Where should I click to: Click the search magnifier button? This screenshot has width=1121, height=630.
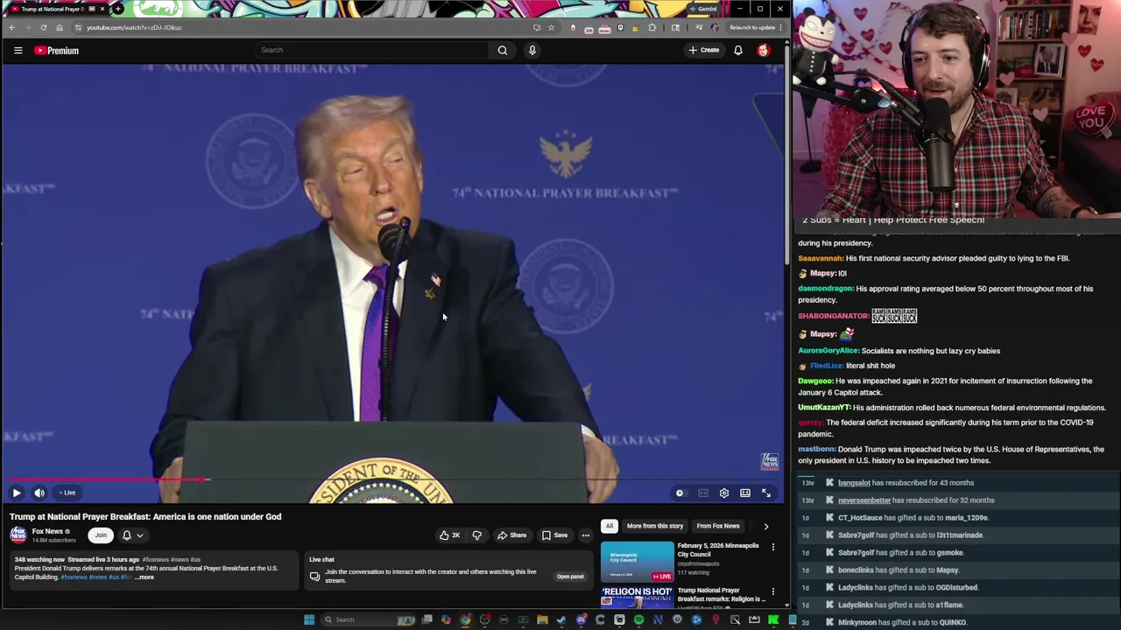click(x=503, y=50)
